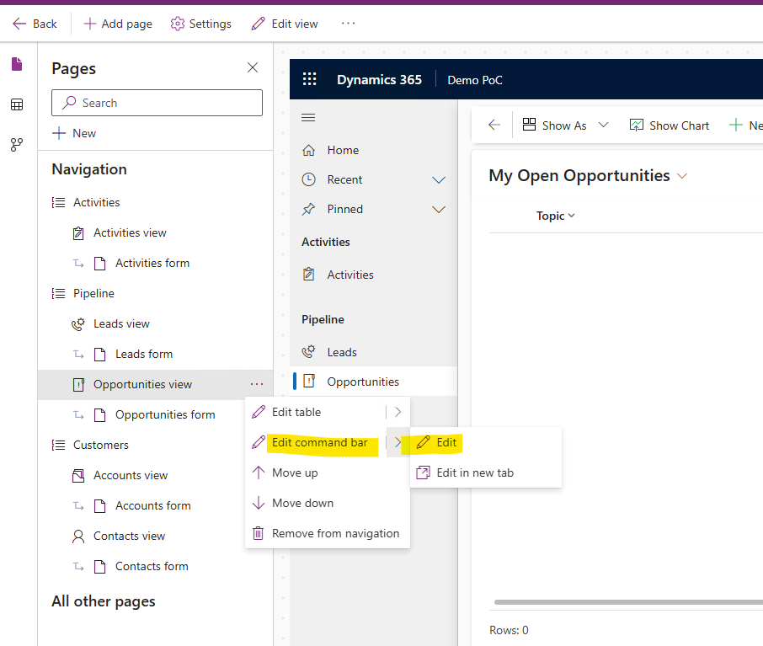
Task: Click Add page
Action: click(x=118, y=24)
